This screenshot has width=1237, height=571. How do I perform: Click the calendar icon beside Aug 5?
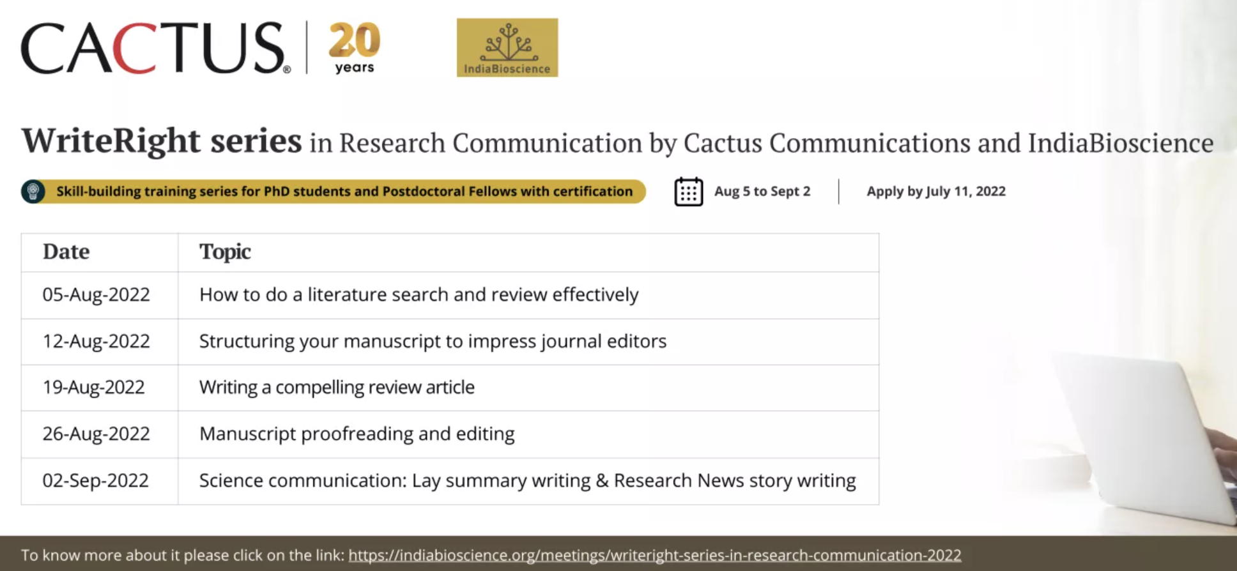[x=688, y=192]
